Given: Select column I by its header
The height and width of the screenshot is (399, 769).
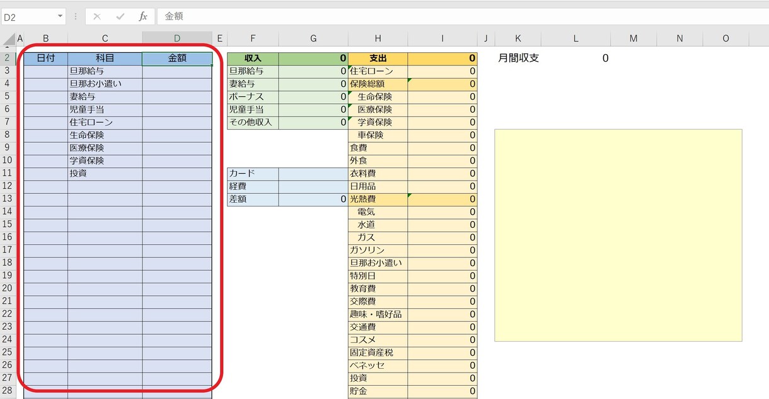Looking at the screenshot, I should coord(442,39).
